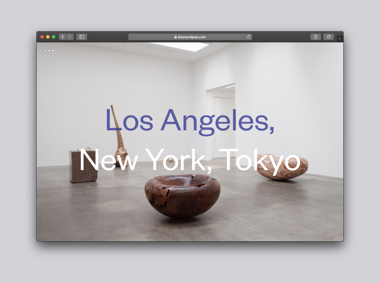
Task: Minimize the window using yellow button
Action: [x=48, y=37]
